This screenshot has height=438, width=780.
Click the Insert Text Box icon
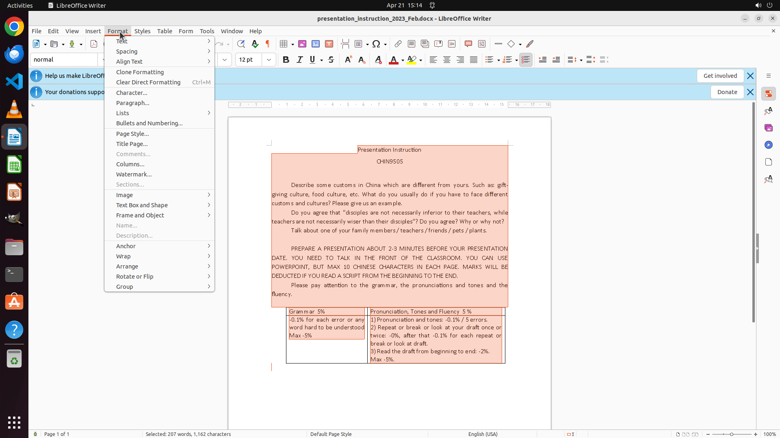(329, 44)
